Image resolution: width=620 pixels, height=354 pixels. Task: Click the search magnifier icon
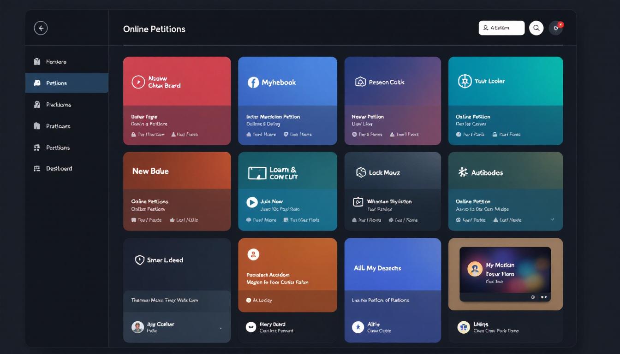[536, 28]
